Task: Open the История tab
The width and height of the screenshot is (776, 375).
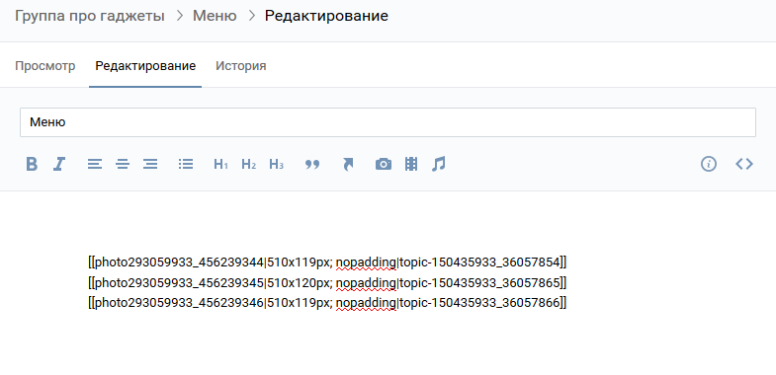Action: tap(241, 66)
